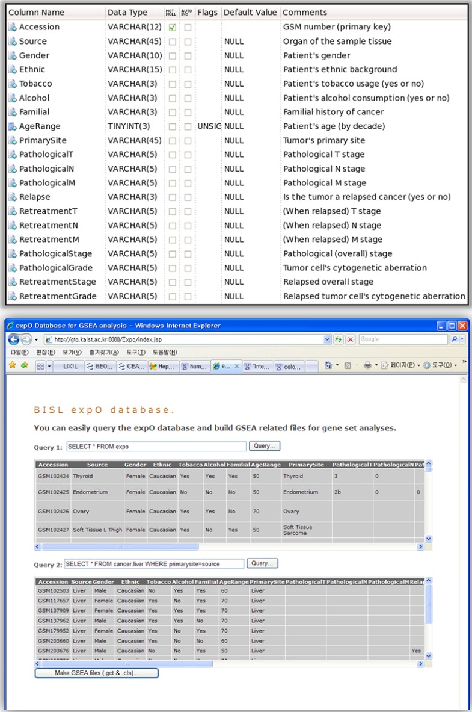Click the column icon beside Tobacco
This screenshot has width=472, height=712.
click(x=12, y=84)
